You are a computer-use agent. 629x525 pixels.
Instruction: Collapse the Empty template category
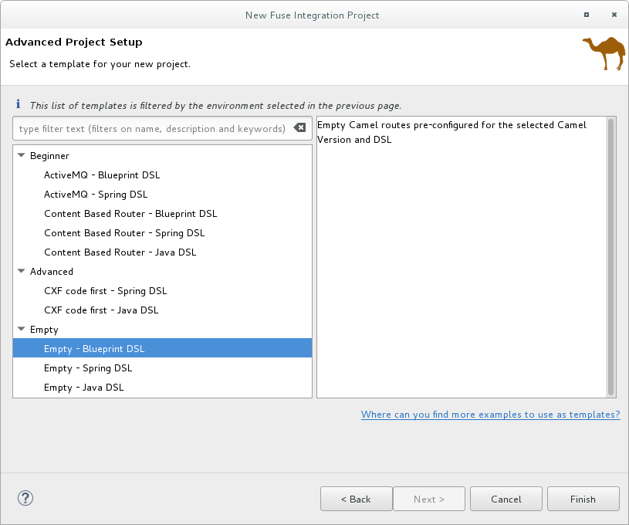click(22, 330)
